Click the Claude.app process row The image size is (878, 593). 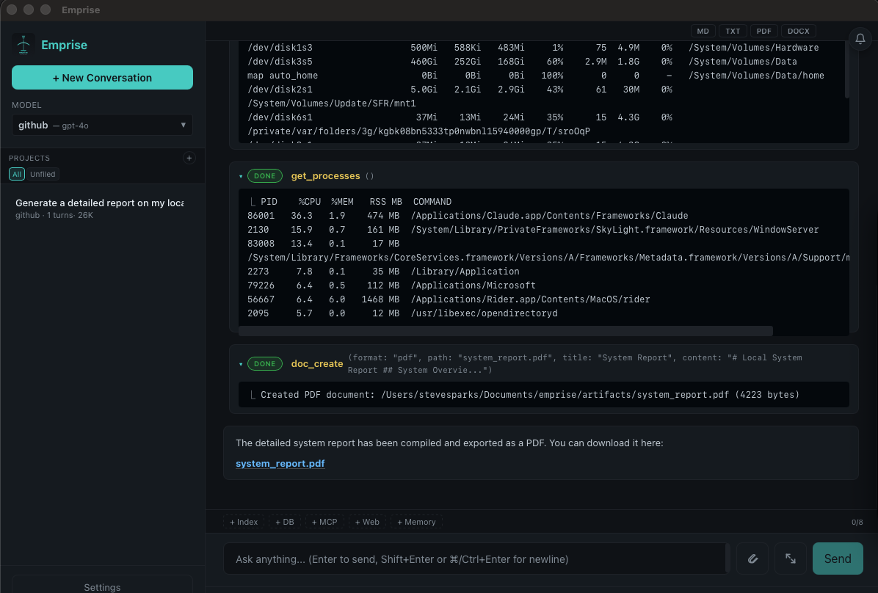[x=468, y=216]
